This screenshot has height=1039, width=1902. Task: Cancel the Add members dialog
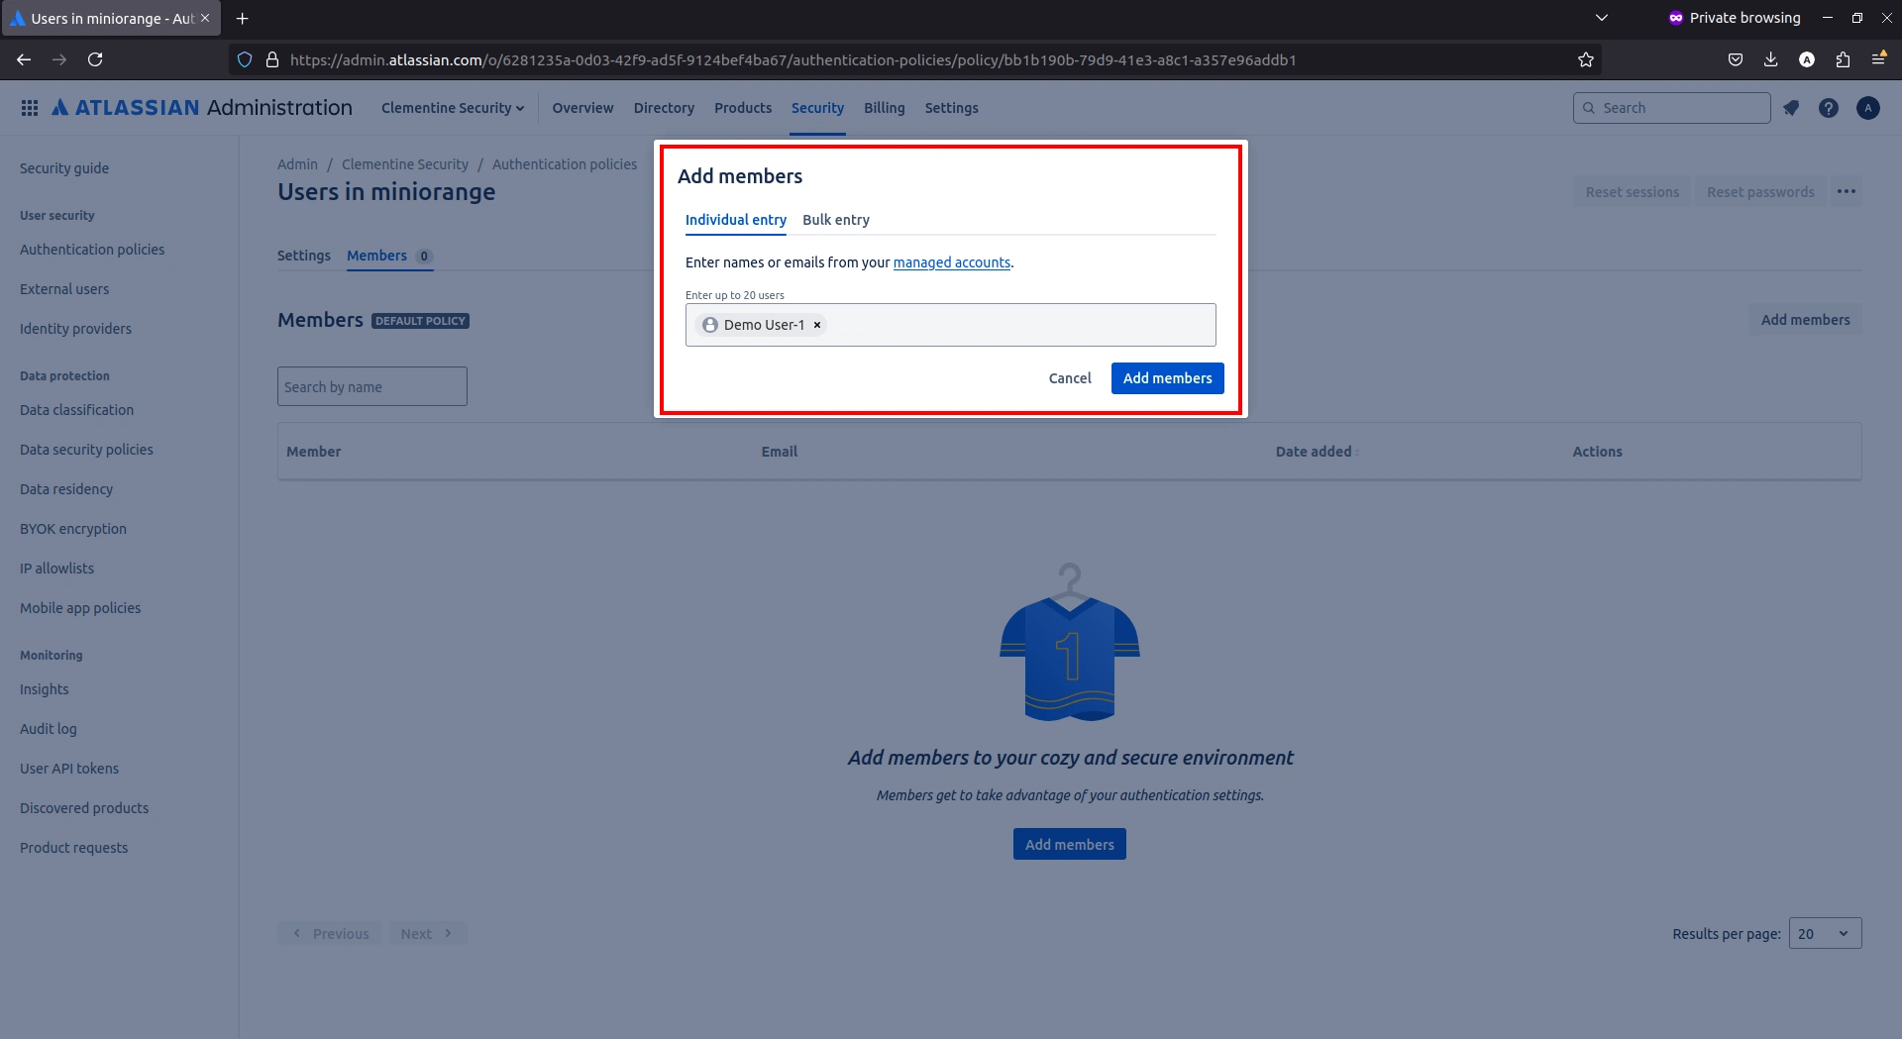pos(1070,377)
